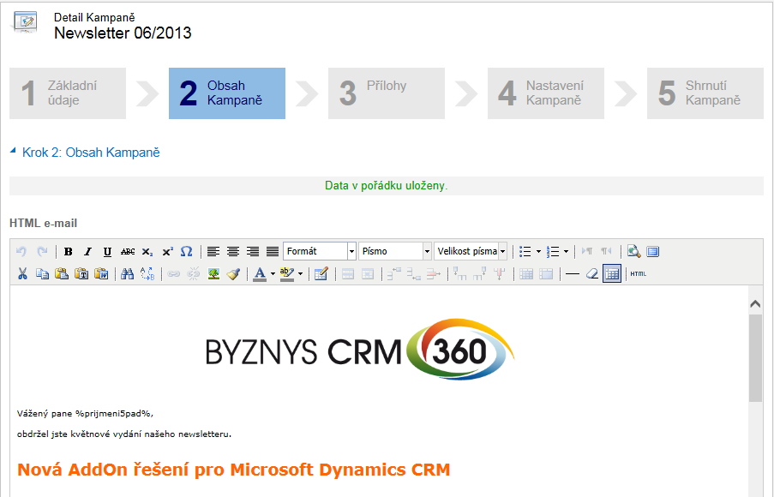Toggle table guidelines icon
This screenshot has width=774, height=497.
tap(612, 273)
